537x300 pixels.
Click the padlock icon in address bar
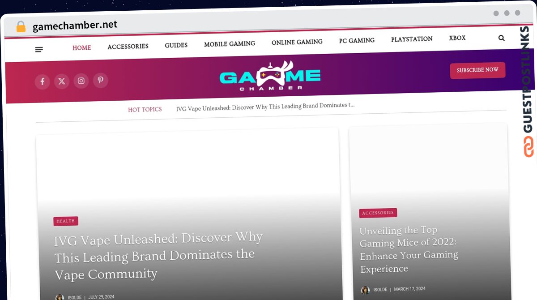[21, 27]
